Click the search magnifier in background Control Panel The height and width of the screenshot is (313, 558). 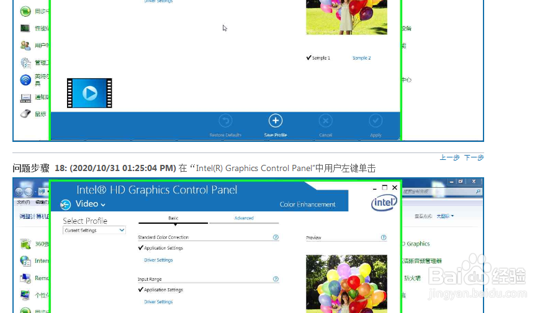click(478, 192)
